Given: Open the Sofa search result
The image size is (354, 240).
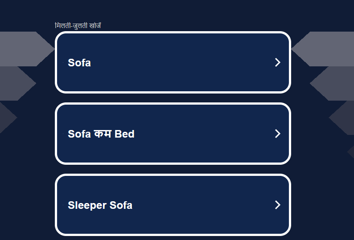Looking at the screenshot, I should tap(79, 63).
